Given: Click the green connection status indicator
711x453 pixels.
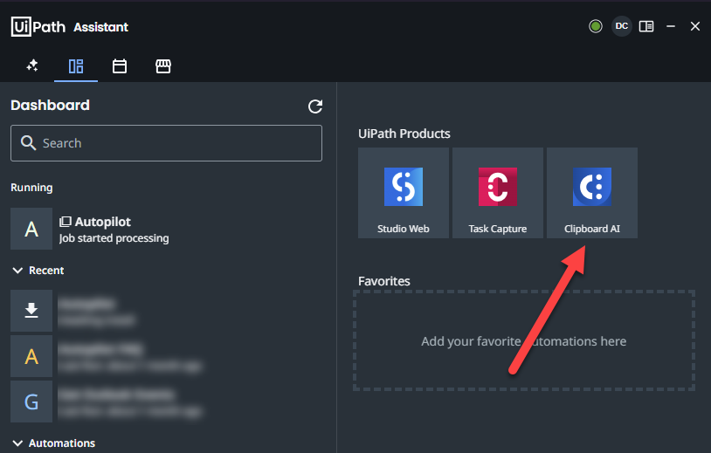Looking at the screenshot, I should pyautogui.click(x=596, y=26).
